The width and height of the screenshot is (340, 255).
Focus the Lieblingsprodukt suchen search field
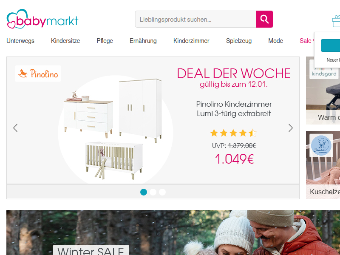[x=195, y=19]
